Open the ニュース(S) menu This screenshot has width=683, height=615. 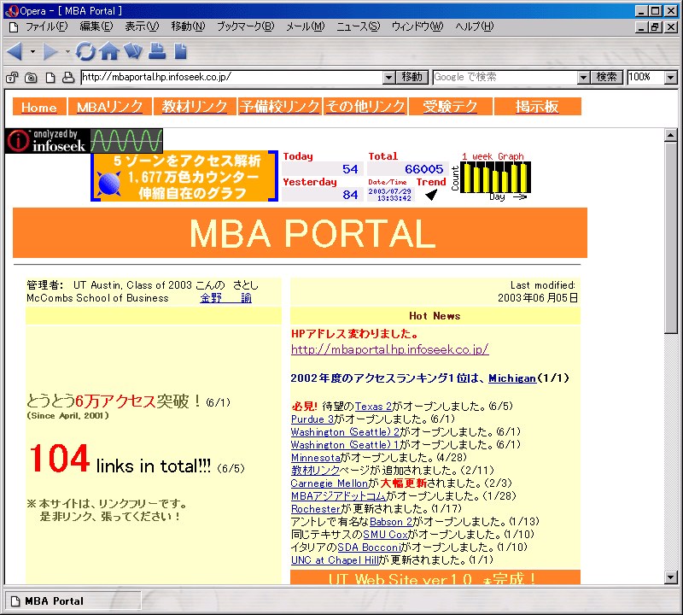coord(358,27)
